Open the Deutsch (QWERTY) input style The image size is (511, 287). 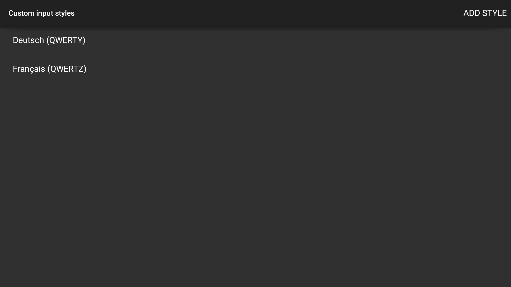pos(256,40)
